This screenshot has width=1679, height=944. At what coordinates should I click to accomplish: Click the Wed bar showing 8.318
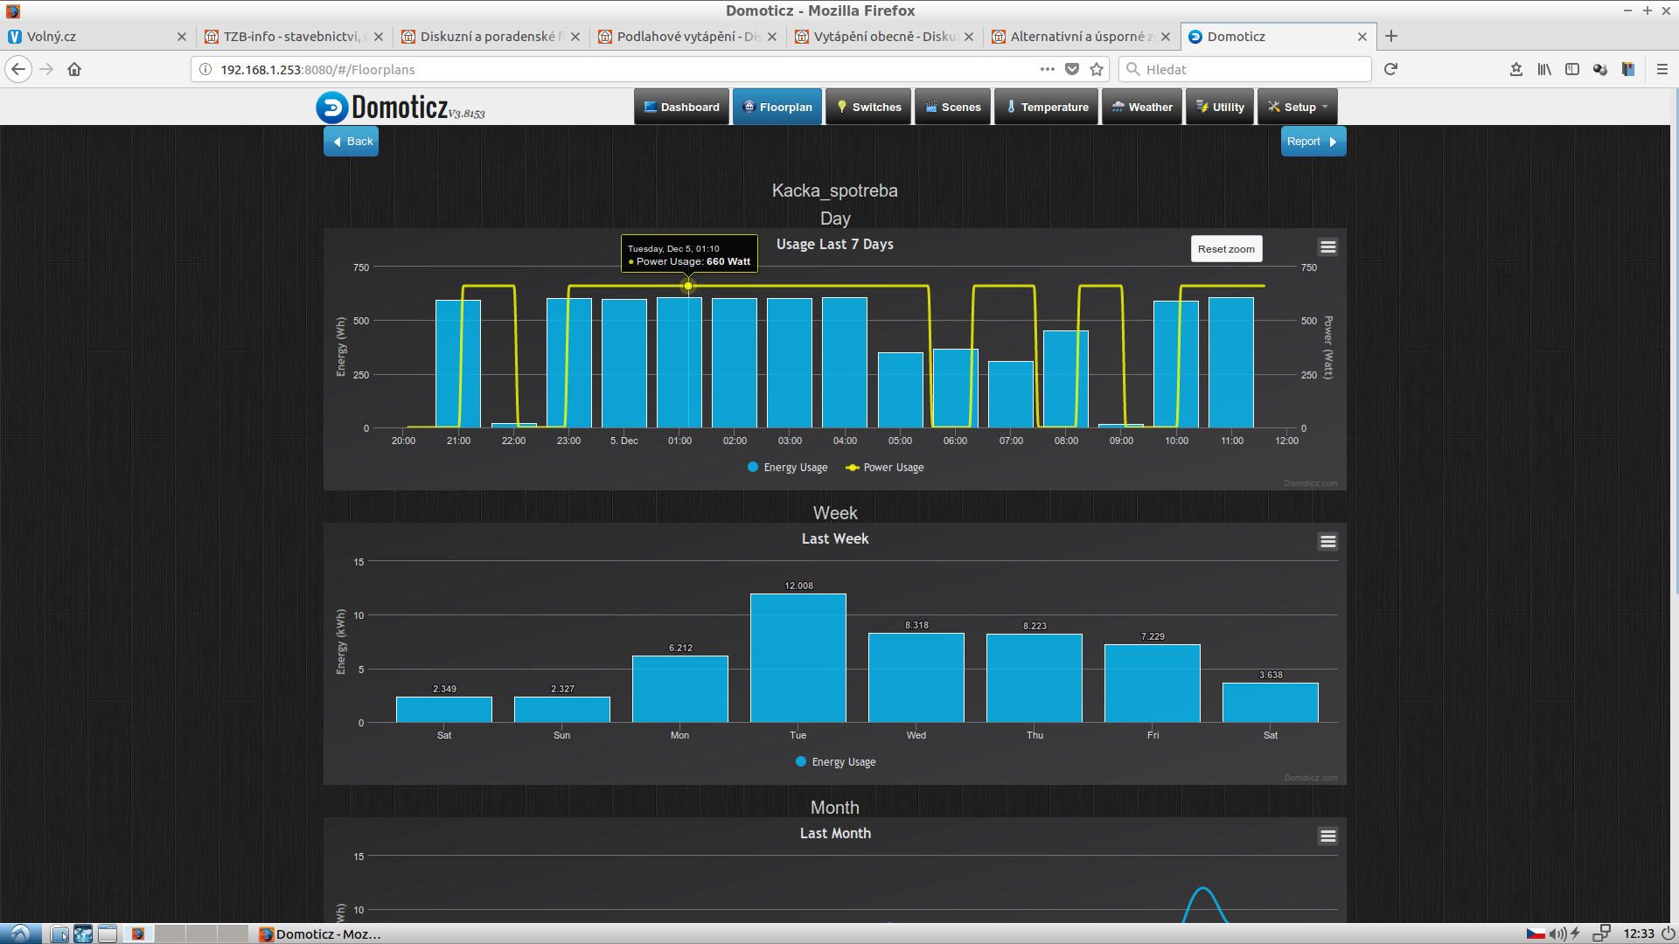(x=916, y=677)
